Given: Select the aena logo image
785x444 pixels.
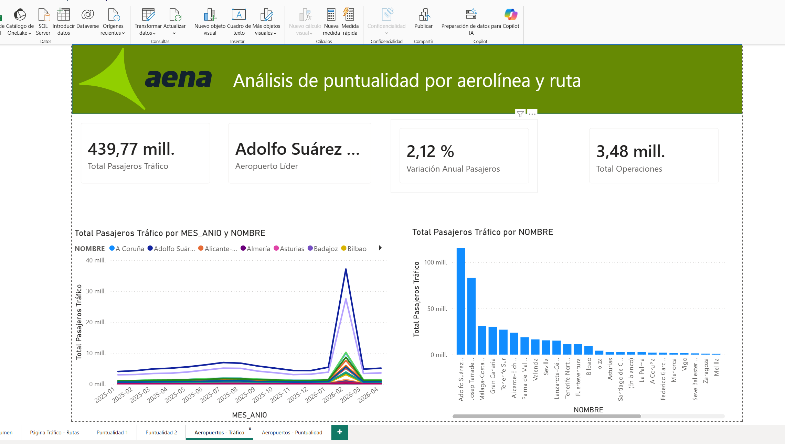Looking at the screenshot, I should click(146, 79).
